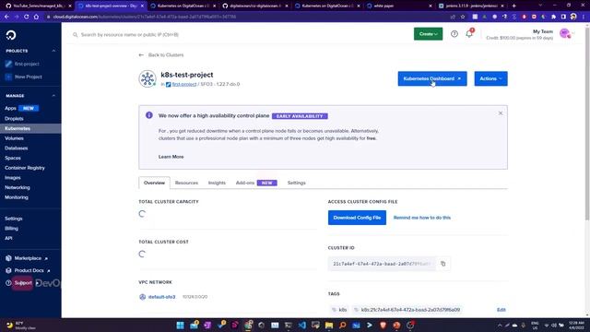The image size is (590, 332).
Task: Collapse the Manage section chevron
Action: point(53,96)
